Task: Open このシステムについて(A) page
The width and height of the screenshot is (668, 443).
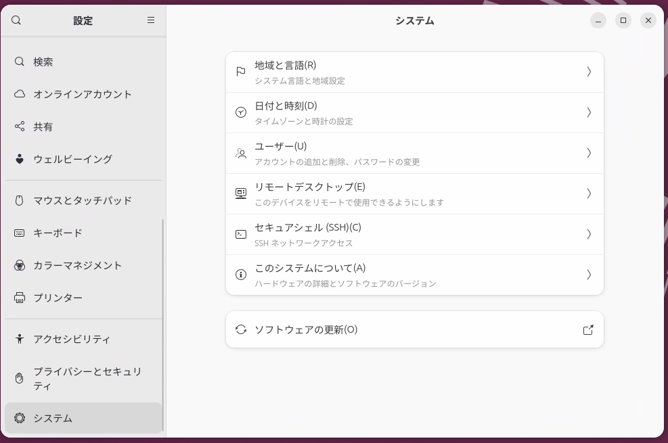Action: (x=414, y=275)
